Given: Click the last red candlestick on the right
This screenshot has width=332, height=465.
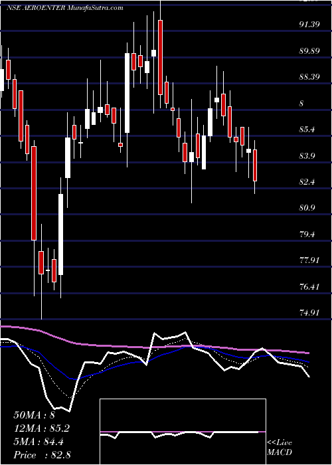Looking at the screenshot, I should click(255, 165).
